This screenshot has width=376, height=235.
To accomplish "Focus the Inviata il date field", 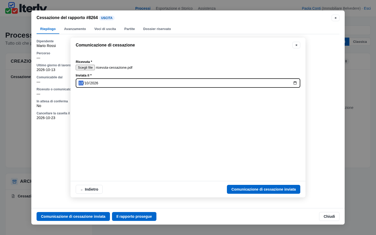I will coord(188,83).
